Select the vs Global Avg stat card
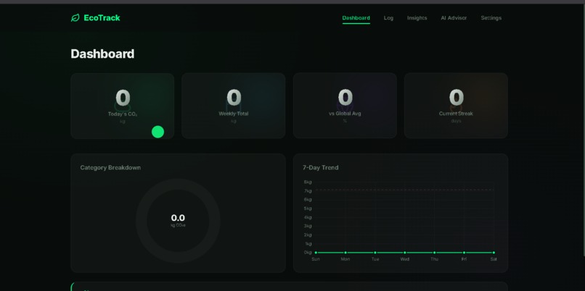 point(345,106)
